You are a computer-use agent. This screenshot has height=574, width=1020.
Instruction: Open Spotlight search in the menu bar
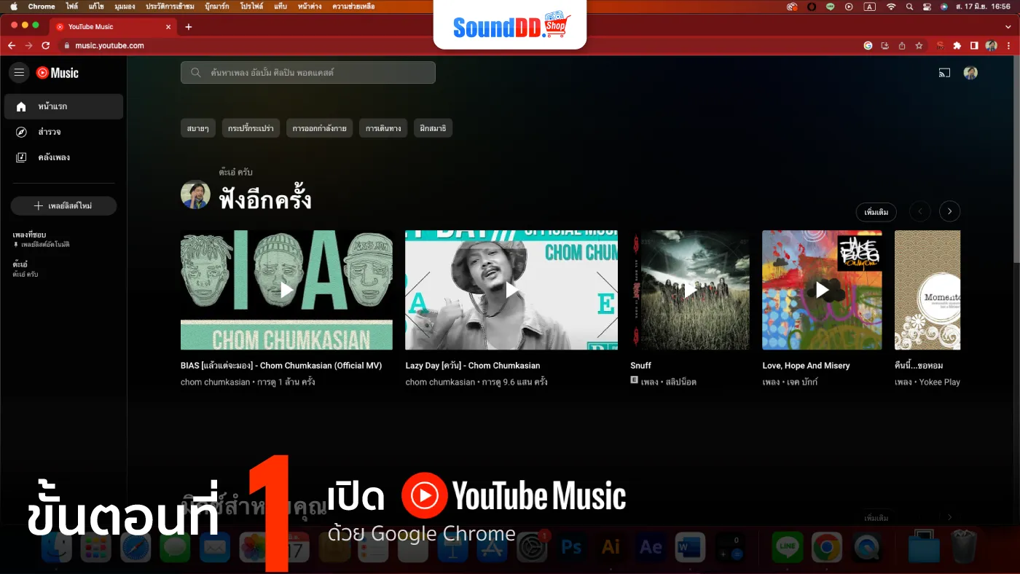click(909, 7)
